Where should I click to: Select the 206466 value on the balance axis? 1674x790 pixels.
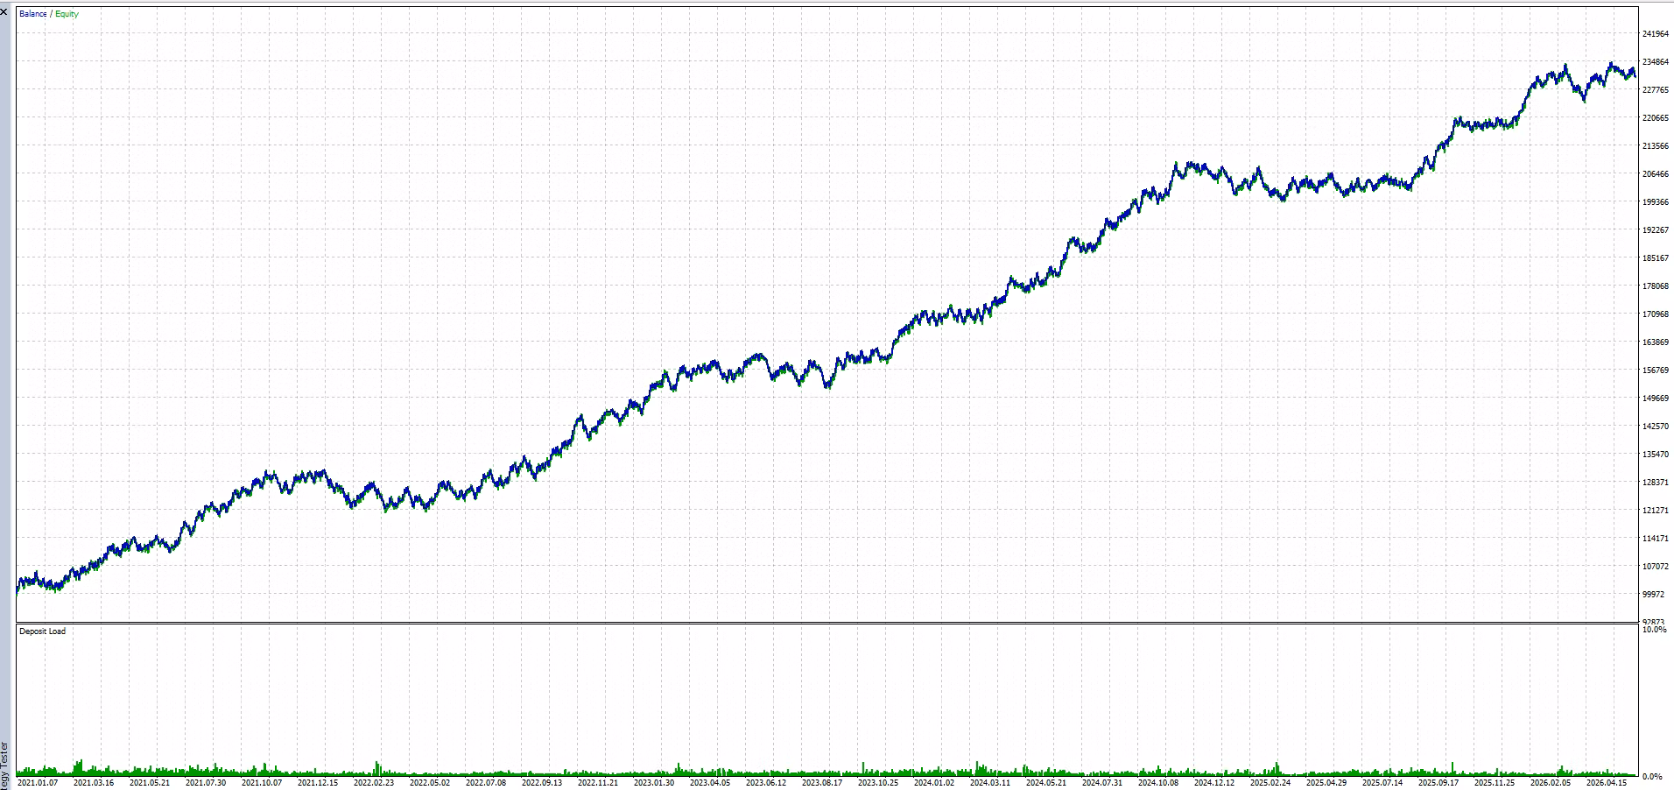coord(1655,174)
